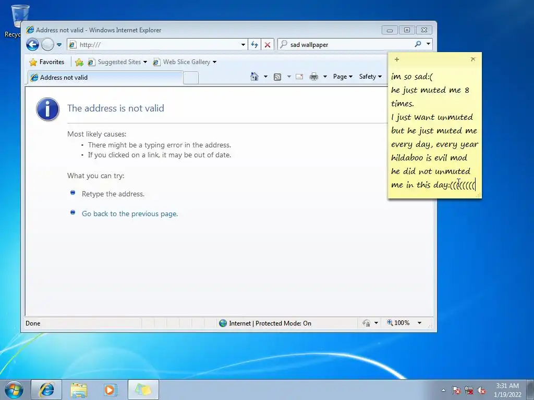This screenshot has width=534, height=400.
Task: Open Windows Explorer from taskbar
Action: point(79,390)
